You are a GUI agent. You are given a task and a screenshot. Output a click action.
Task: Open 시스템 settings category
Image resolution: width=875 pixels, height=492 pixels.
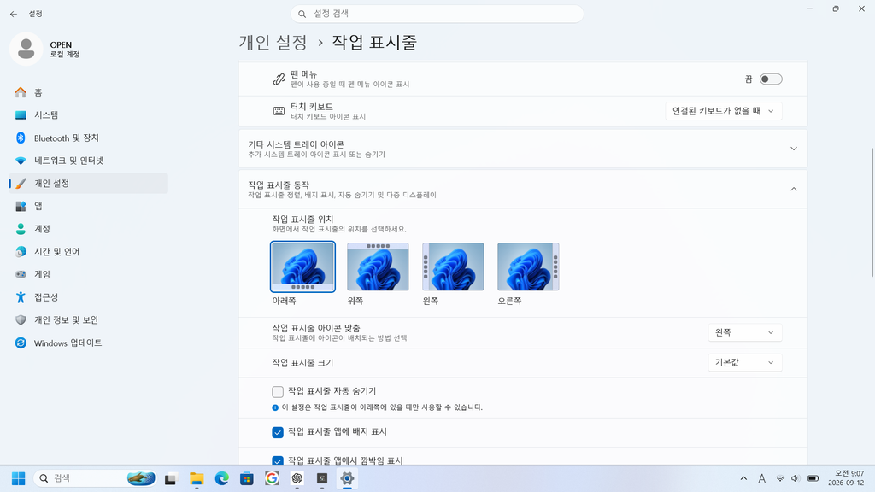[x=88, y=115]
